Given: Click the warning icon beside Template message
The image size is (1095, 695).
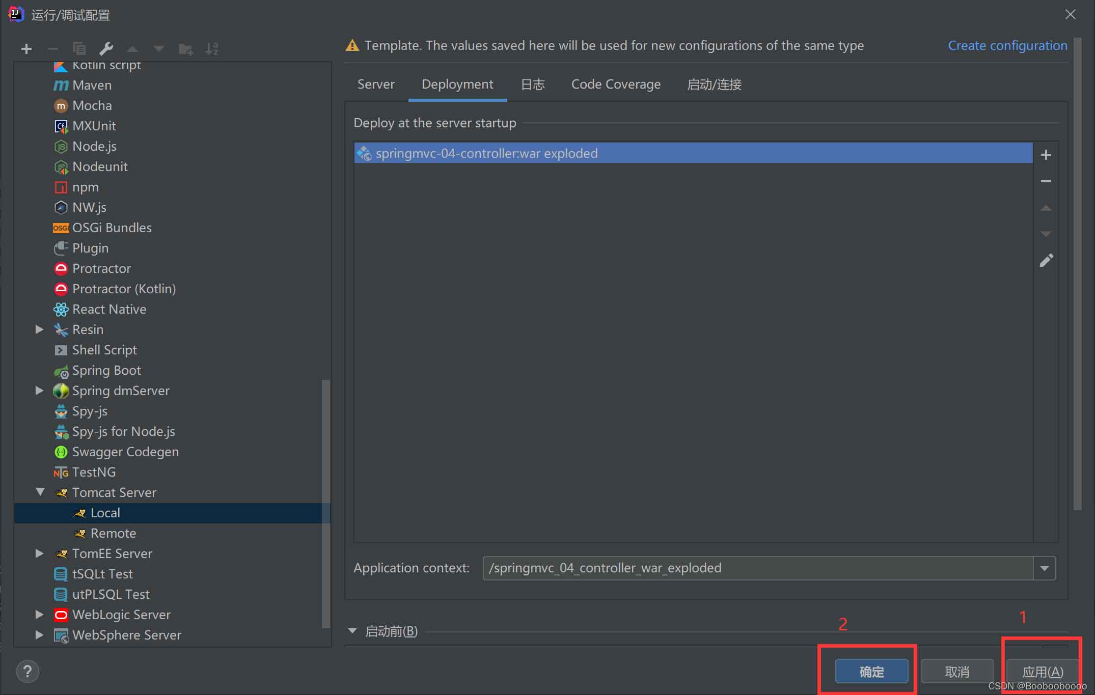Looking at the screenshot, I should (352, 45).
